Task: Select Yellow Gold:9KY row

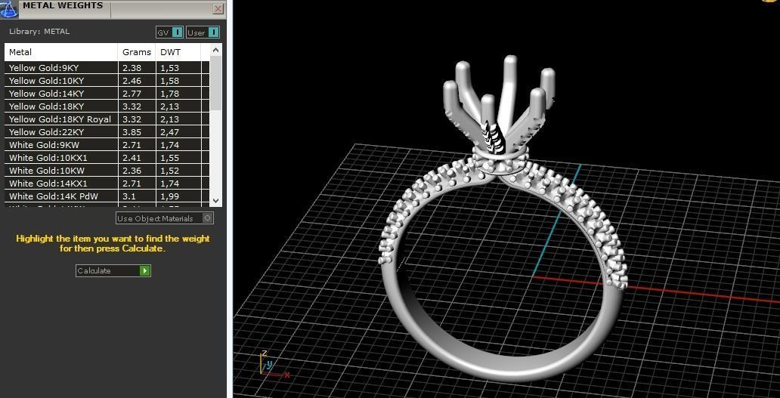Action: coord(107,68)
